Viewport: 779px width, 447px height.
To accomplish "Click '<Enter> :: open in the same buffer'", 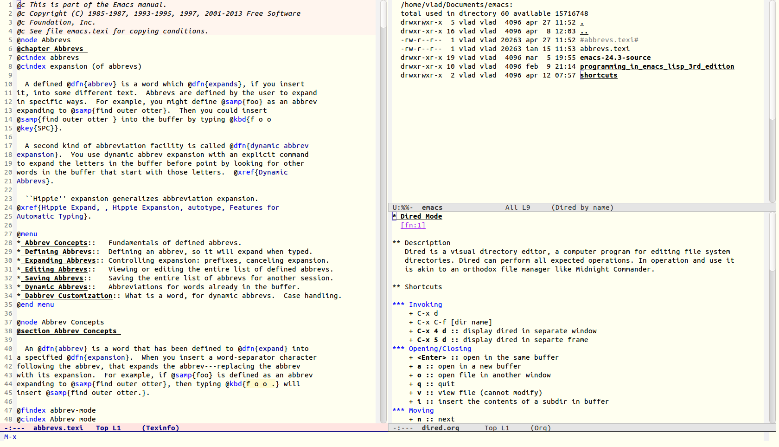I will click(x=484, y=357).
